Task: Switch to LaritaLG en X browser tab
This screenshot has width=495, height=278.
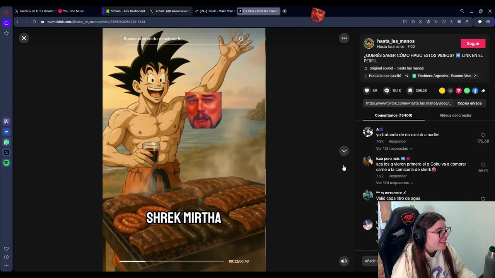Action: click(34, 11)
